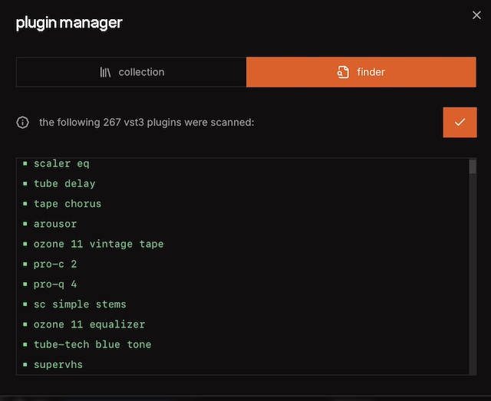The height and width of the screenshot is (401, 491).
Task: Pick pro-q 4 plugin entry
Action: pyautogui.click(x=55, y=284)
